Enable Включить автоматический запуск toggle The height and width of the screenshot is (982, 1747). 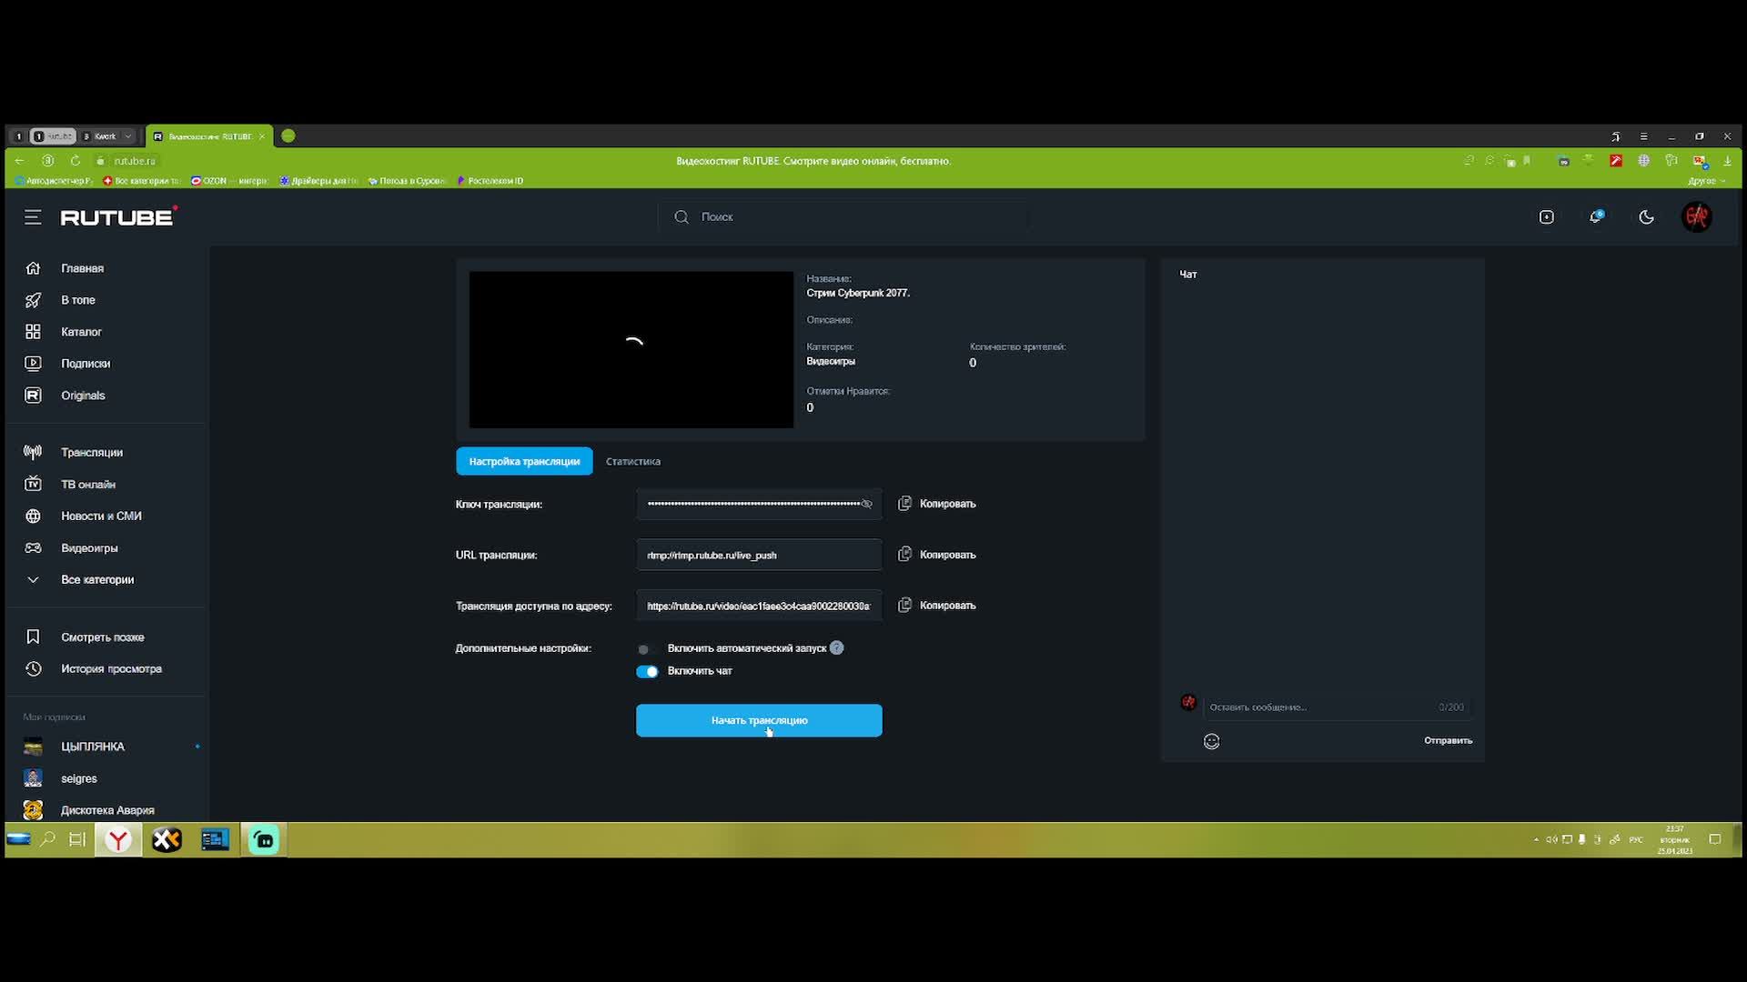646,649
